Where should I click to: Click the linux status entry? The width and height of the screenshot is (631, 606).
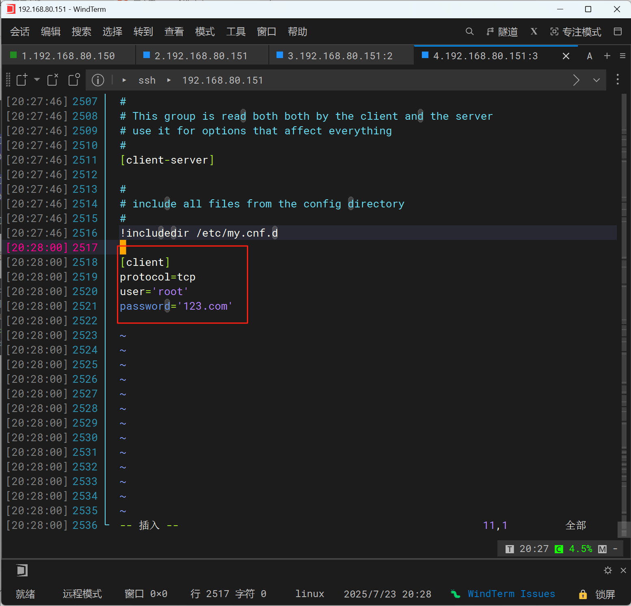(x=310, y=594)
